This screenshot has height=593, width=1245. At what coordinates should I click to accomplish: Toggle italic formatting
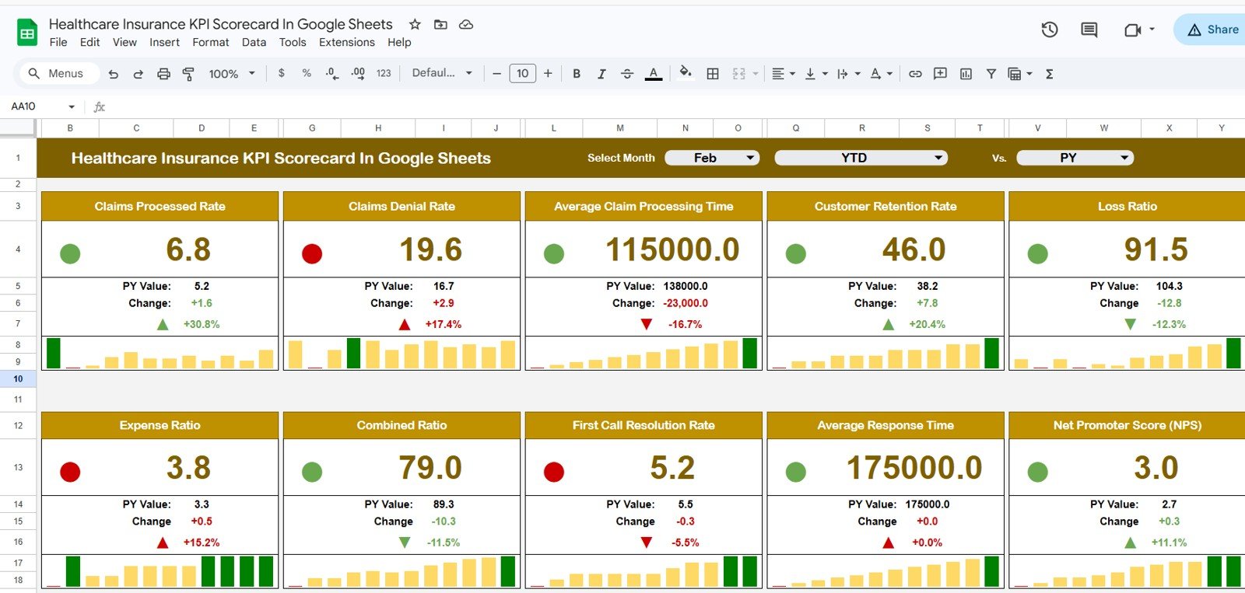coord(601,74)
